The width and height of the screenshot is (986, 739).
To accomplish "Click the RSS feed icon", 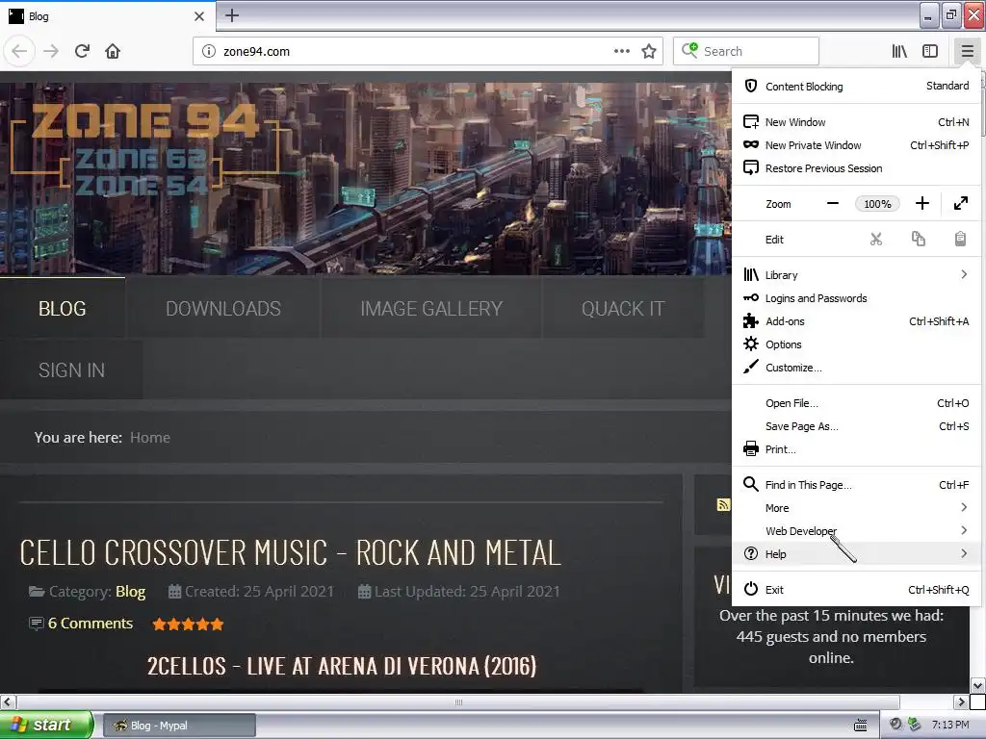I will tap(723, 504).
